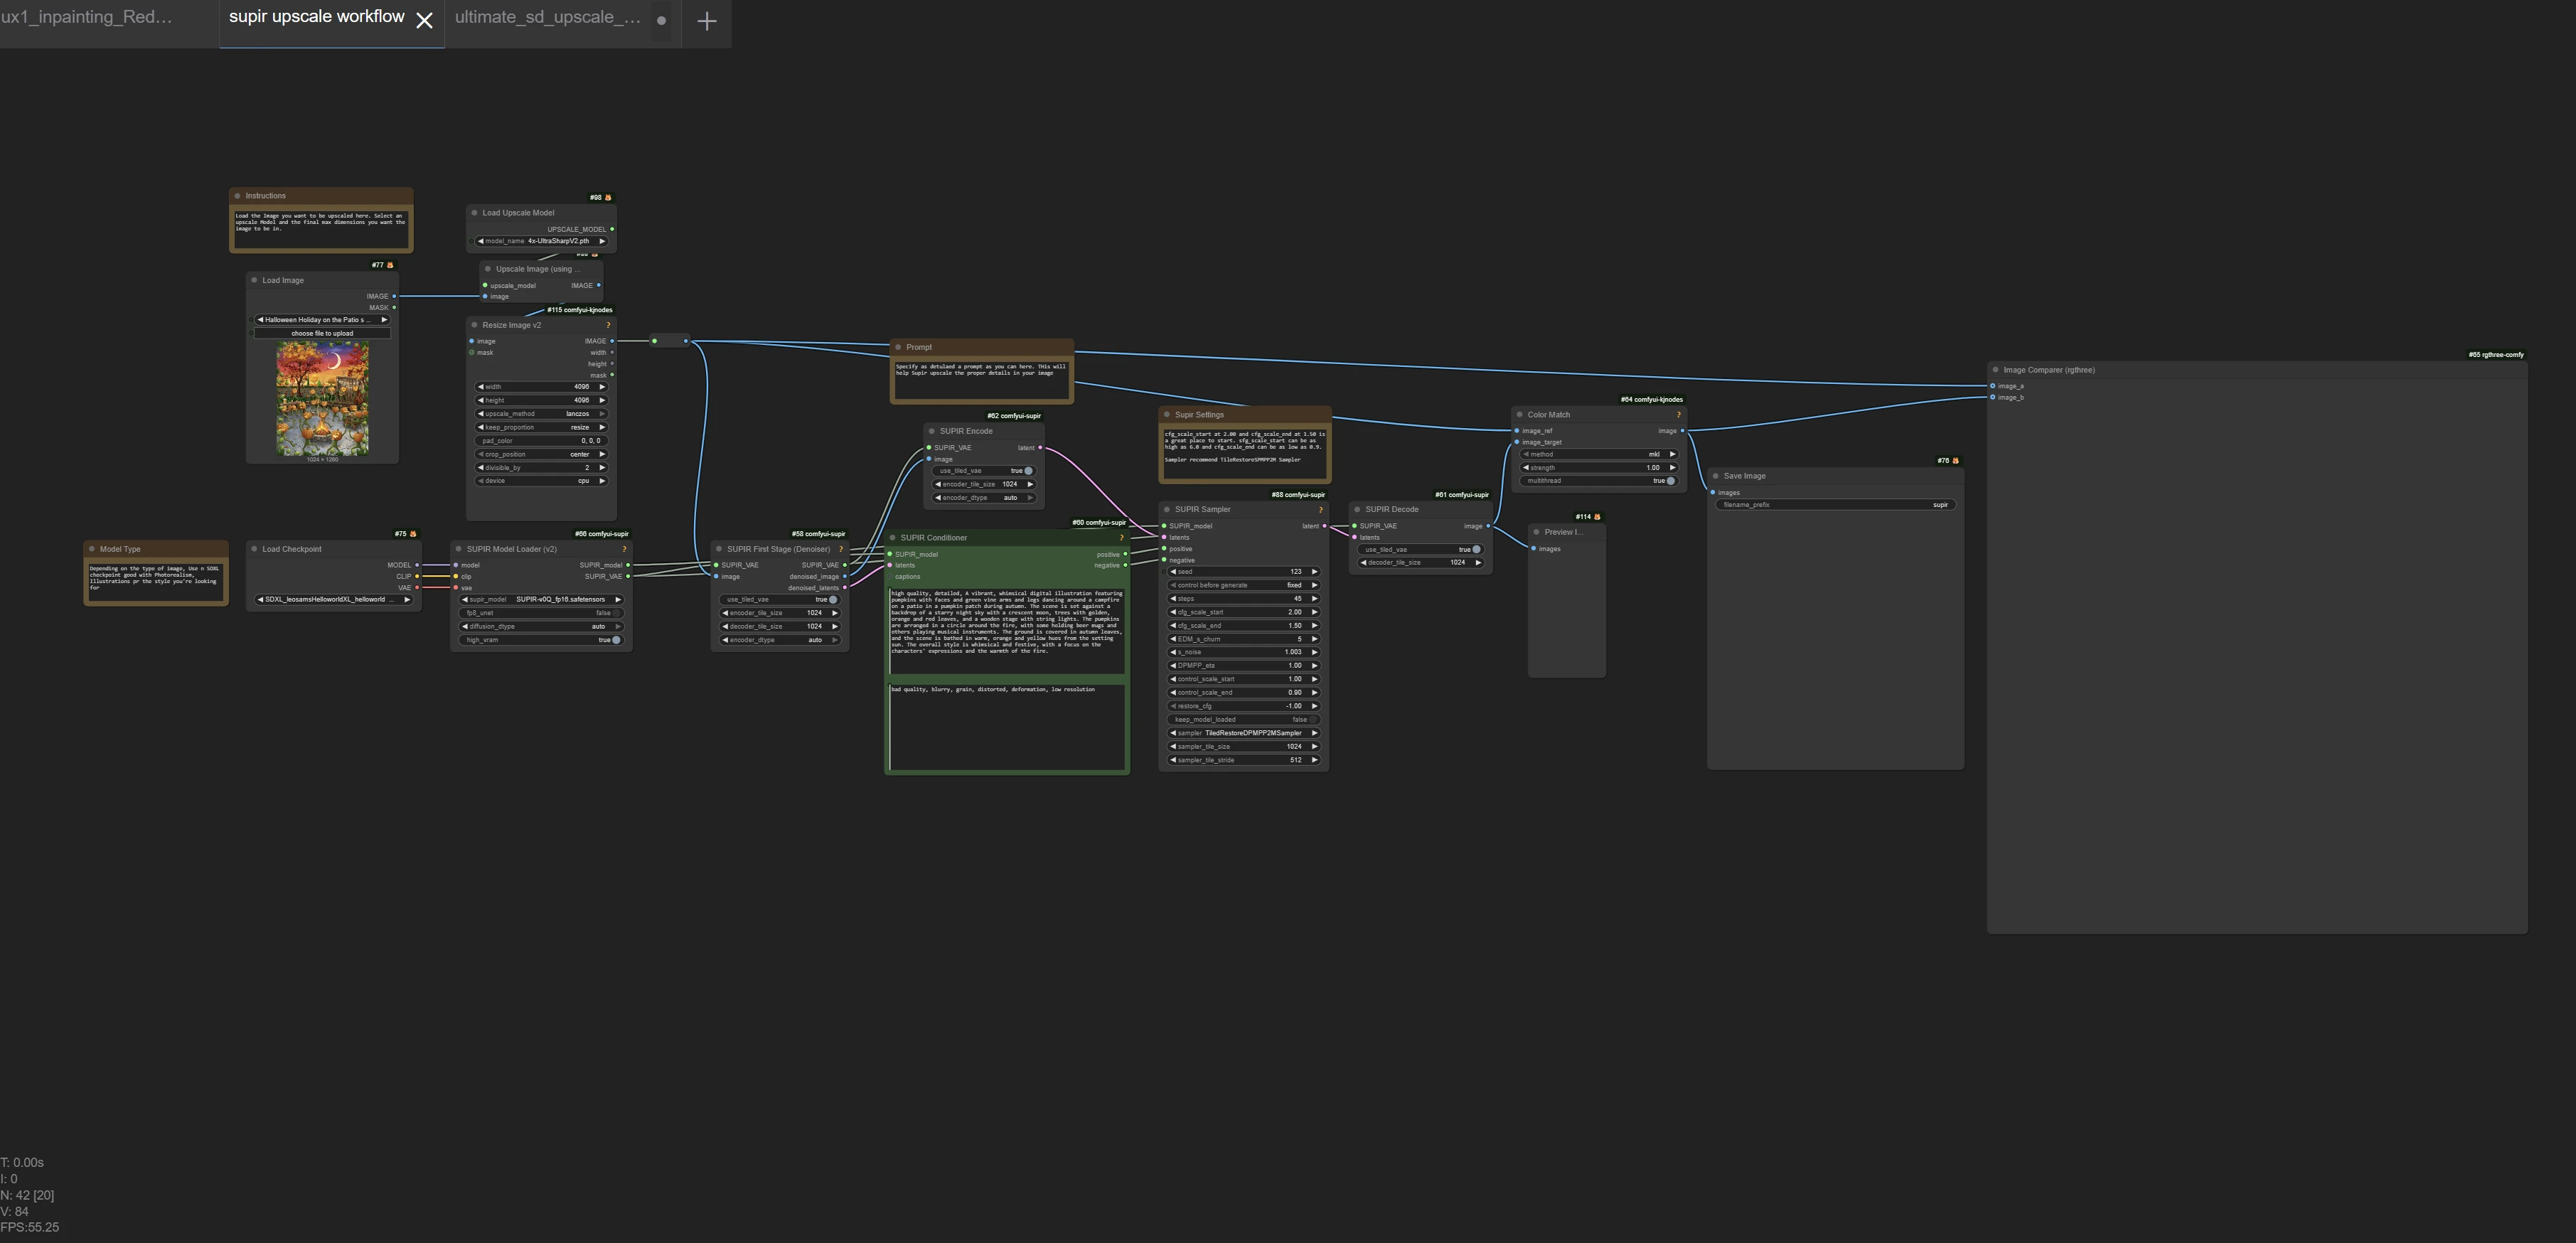Click the SUPIR Conditioner help icon
The image size is (2576, 1243).
(x=1121, y=538)
